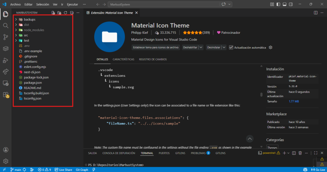
Task: Toggle bottom panel visibility
Action: 285,4
